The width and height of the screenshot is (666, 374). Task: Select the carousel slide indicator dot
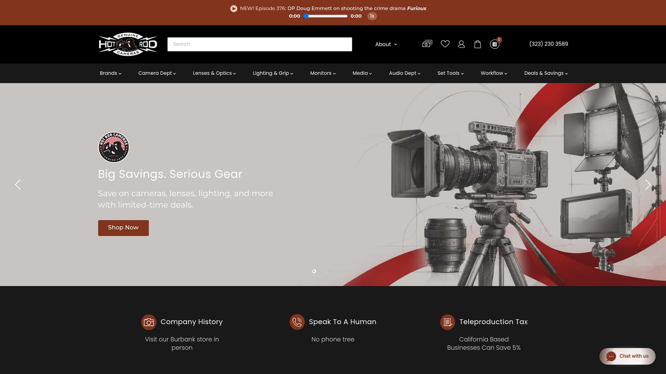tap(314, 271)
